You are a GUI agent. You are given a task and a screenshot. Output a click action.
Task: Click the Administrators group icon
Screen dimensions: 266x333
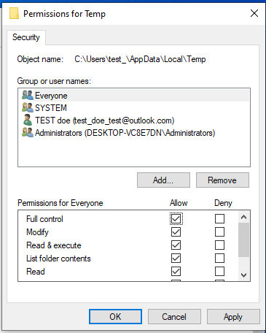(28, 132)
